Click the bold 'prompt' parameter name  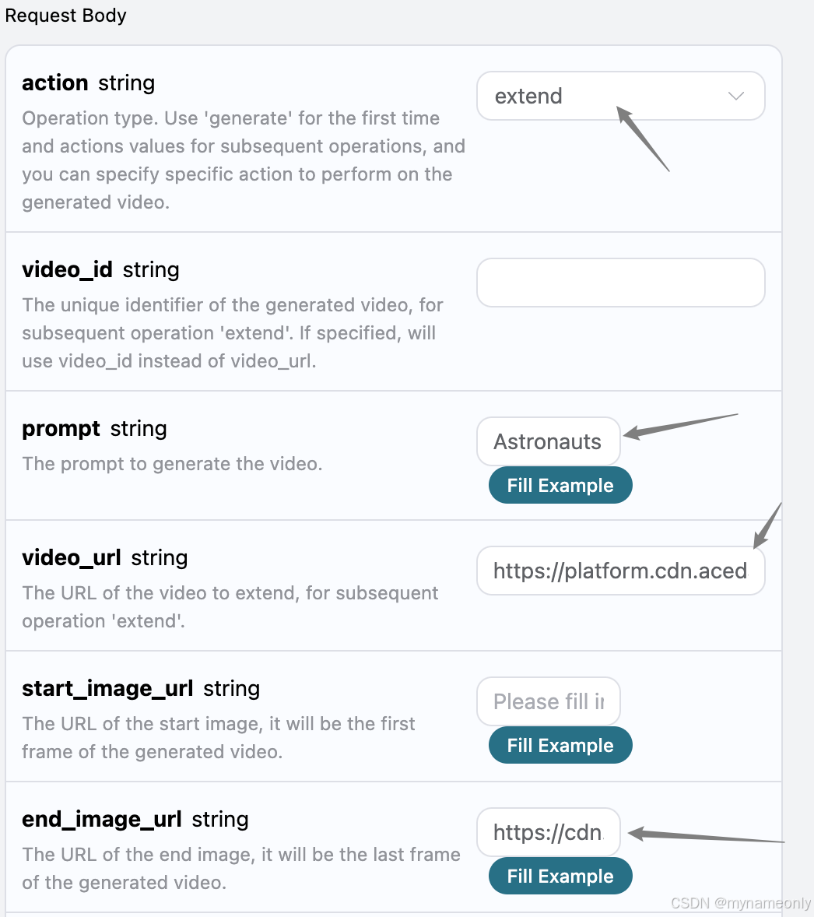click(x=61, y=429)
